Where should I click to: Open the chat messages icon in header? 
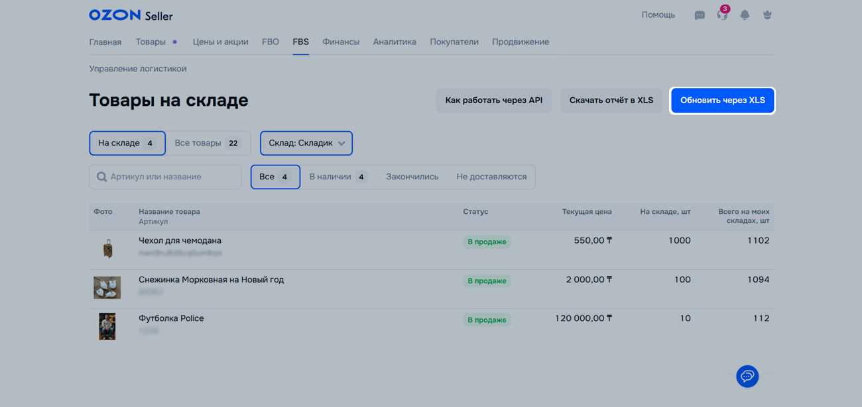click(x=699, y=15)
